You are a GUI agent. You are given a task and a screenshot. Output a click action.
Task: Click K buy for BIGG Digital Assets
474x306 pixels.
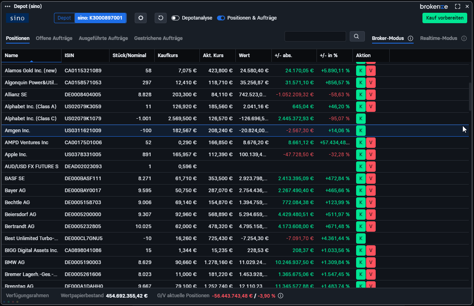pyautogui.click(x=360, y=250)
